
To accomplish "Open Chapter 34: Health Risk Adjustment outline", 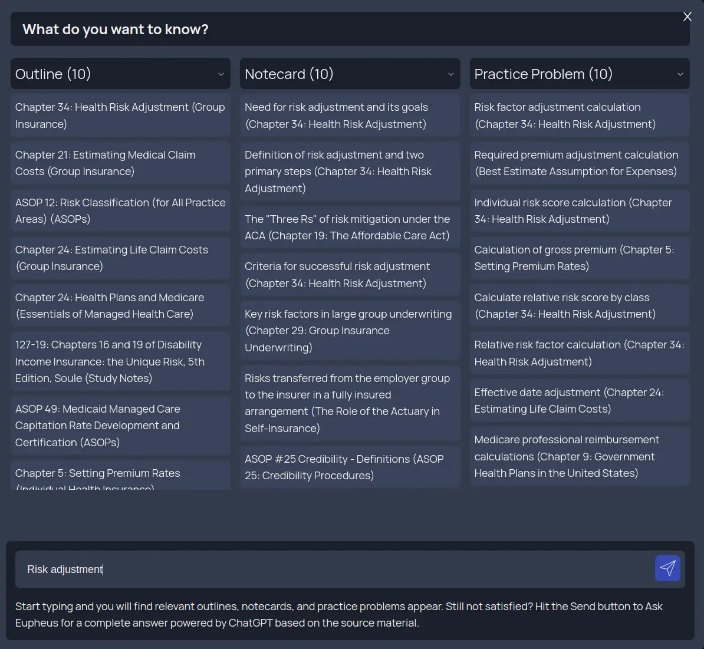I will click(120, 115).
